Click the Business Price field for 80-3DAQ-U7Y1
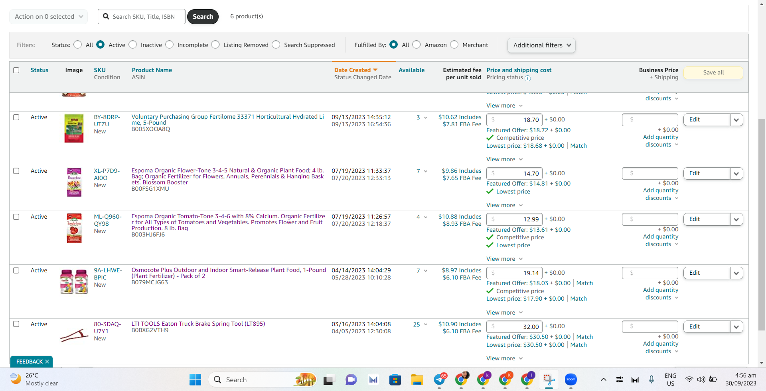766x391 pixels. (x=650, y=327)
